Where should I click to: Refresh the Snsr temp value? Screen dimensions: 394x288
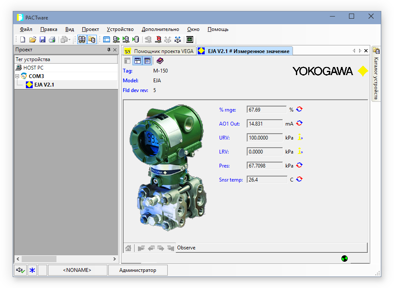click(299, 179)
